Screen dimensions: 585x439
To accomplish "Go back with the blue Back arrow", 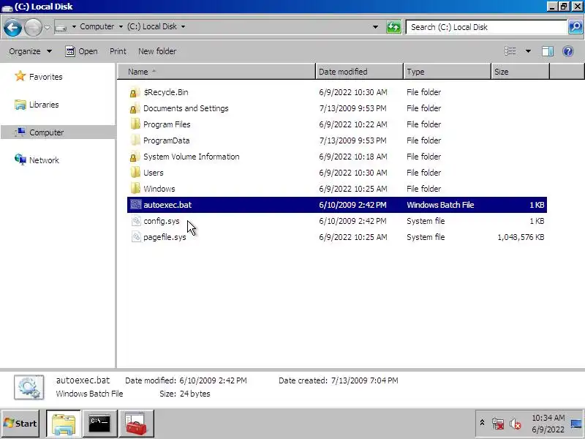I will click(12, 27).
